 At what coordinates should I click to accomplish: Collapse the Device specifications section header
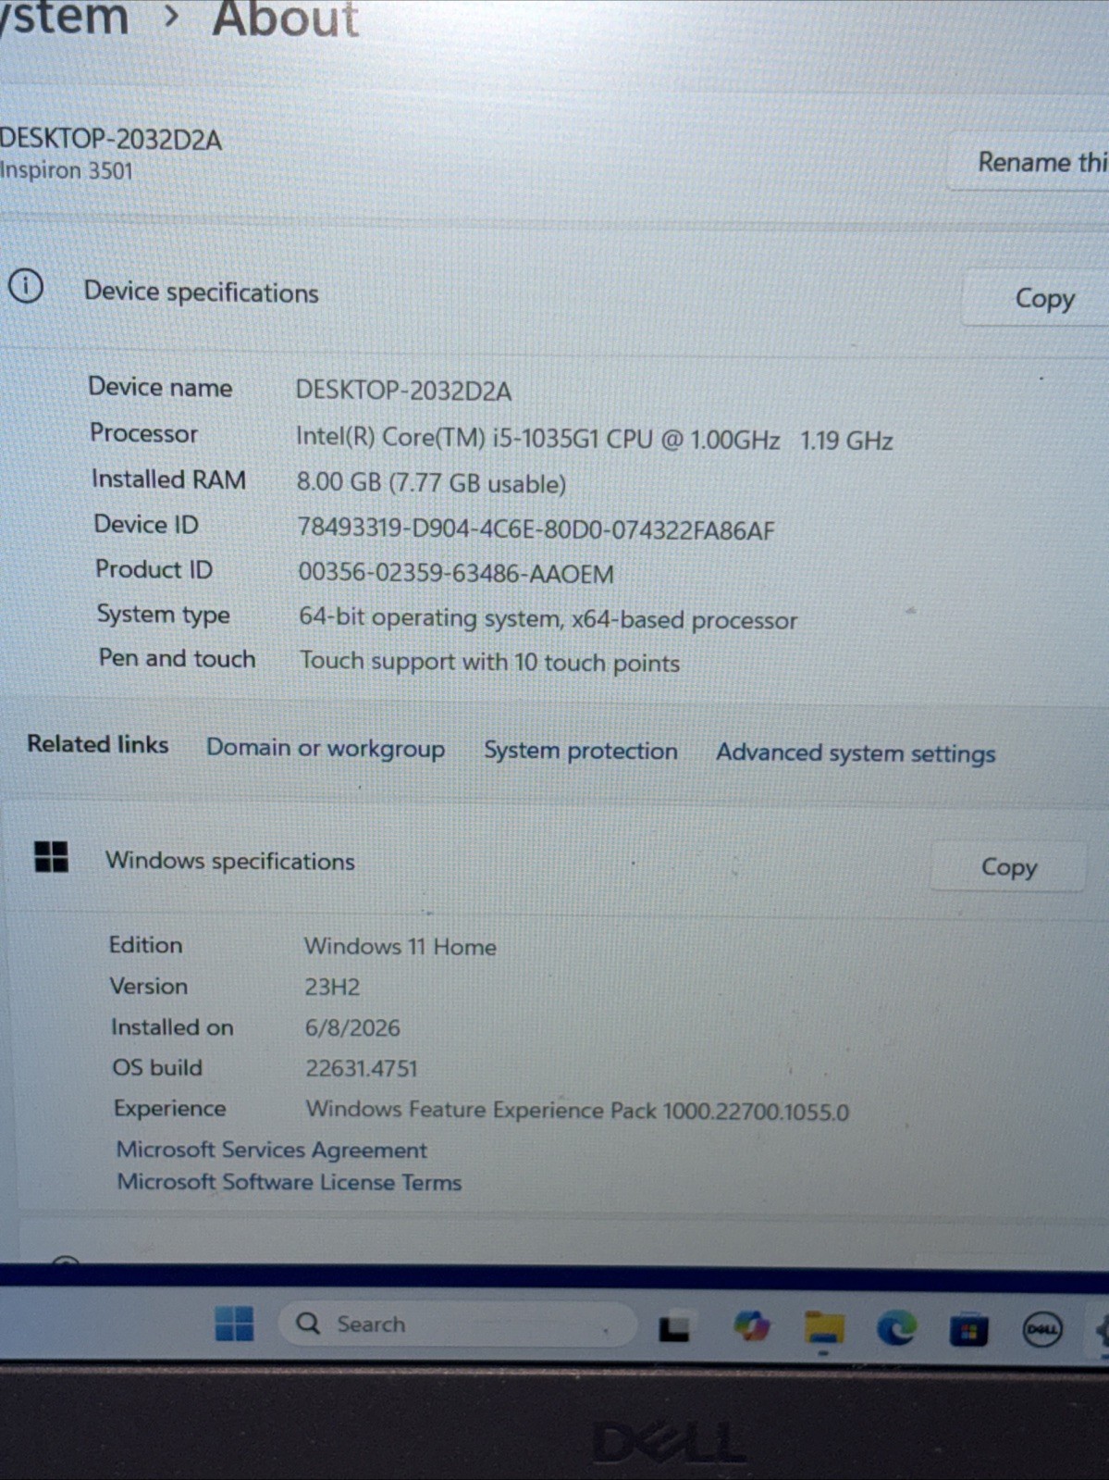[x=555, y=292]
